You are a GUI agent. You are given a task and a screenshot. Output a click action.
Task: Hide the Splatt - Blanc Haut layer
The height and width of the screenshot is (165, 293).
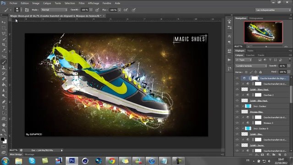(x=237, y=89)
